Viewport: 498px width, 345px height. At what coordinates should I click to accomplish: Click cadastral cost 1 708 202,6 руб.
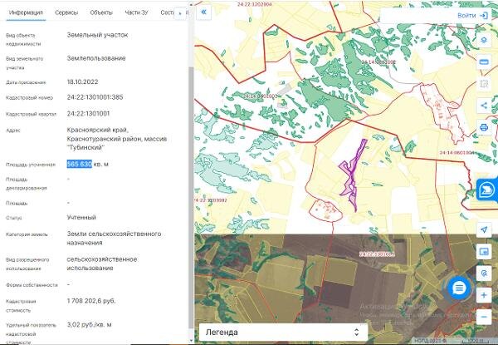click(x=91, y=301)
